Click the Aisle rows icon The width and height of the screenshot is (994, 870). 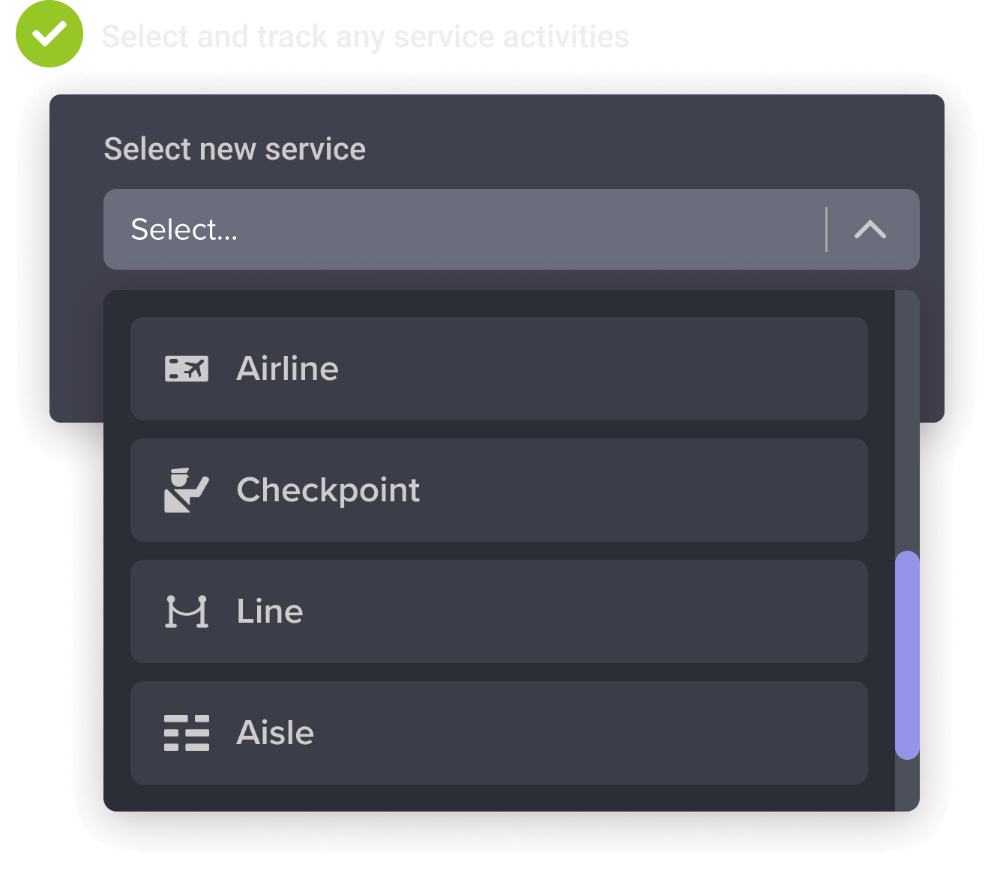[x=187, y=733]
